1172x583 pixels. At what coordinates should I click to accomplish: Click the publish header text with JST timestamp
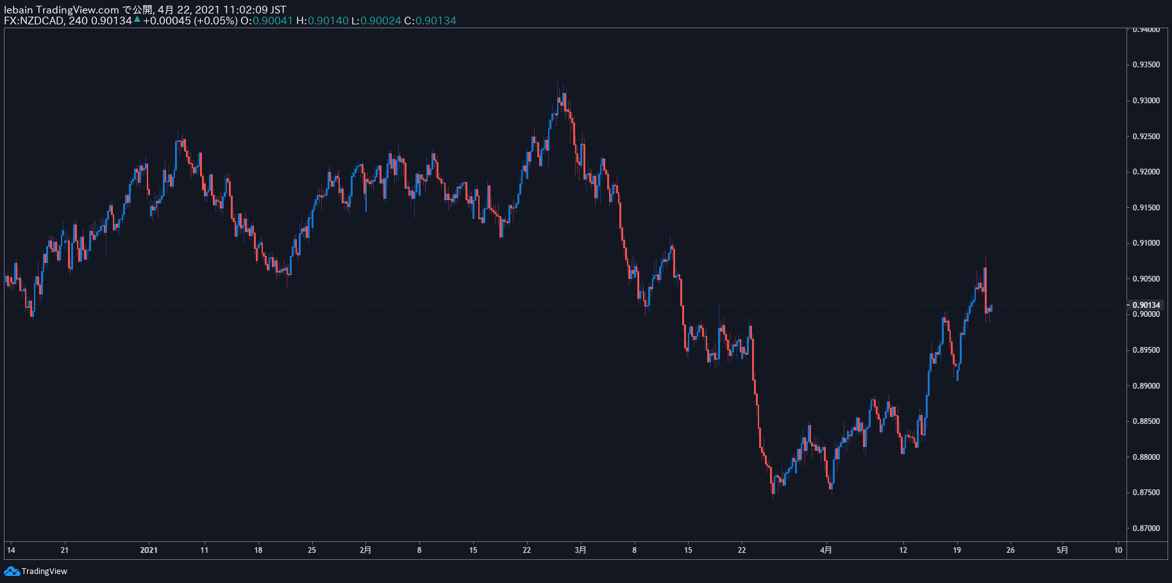click(145, 10)
